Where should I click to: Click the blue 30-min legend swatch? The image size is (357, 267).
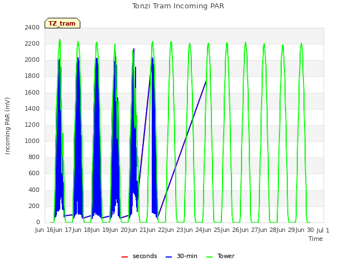point(168,257)
